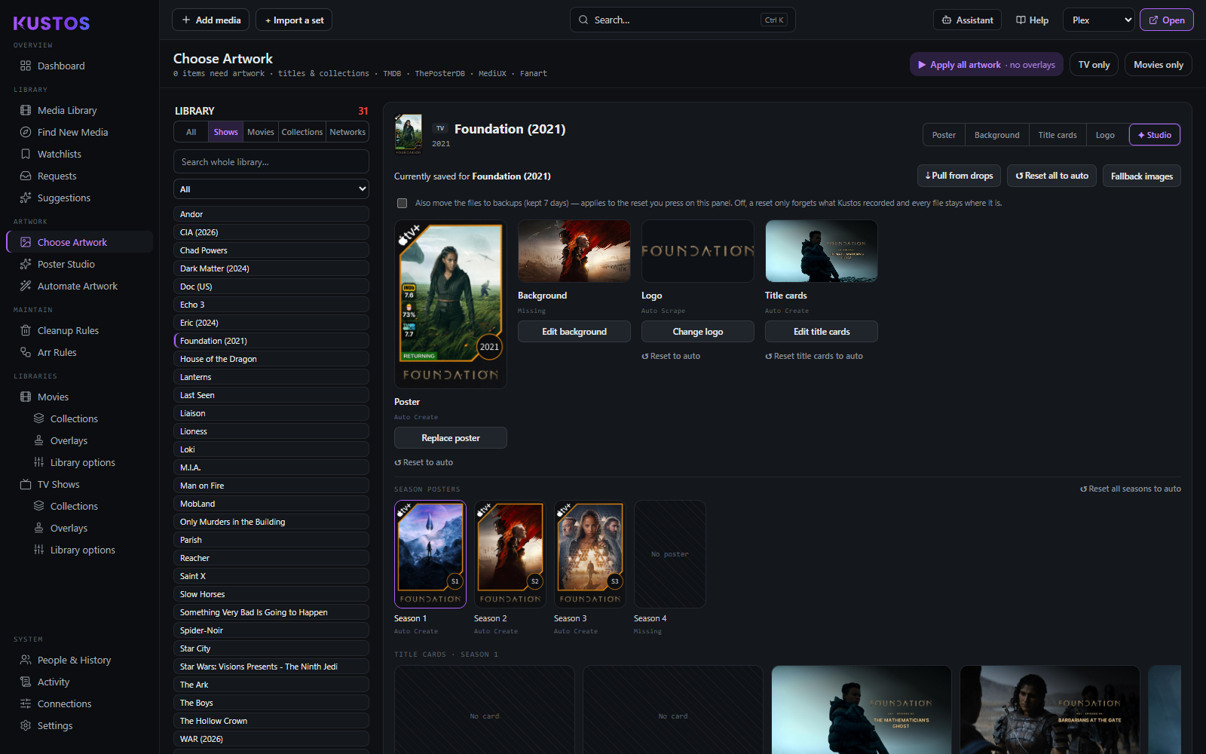Click the TV only filter button
This screenshot has height=754, width=1206.
tap(1094, 65)
